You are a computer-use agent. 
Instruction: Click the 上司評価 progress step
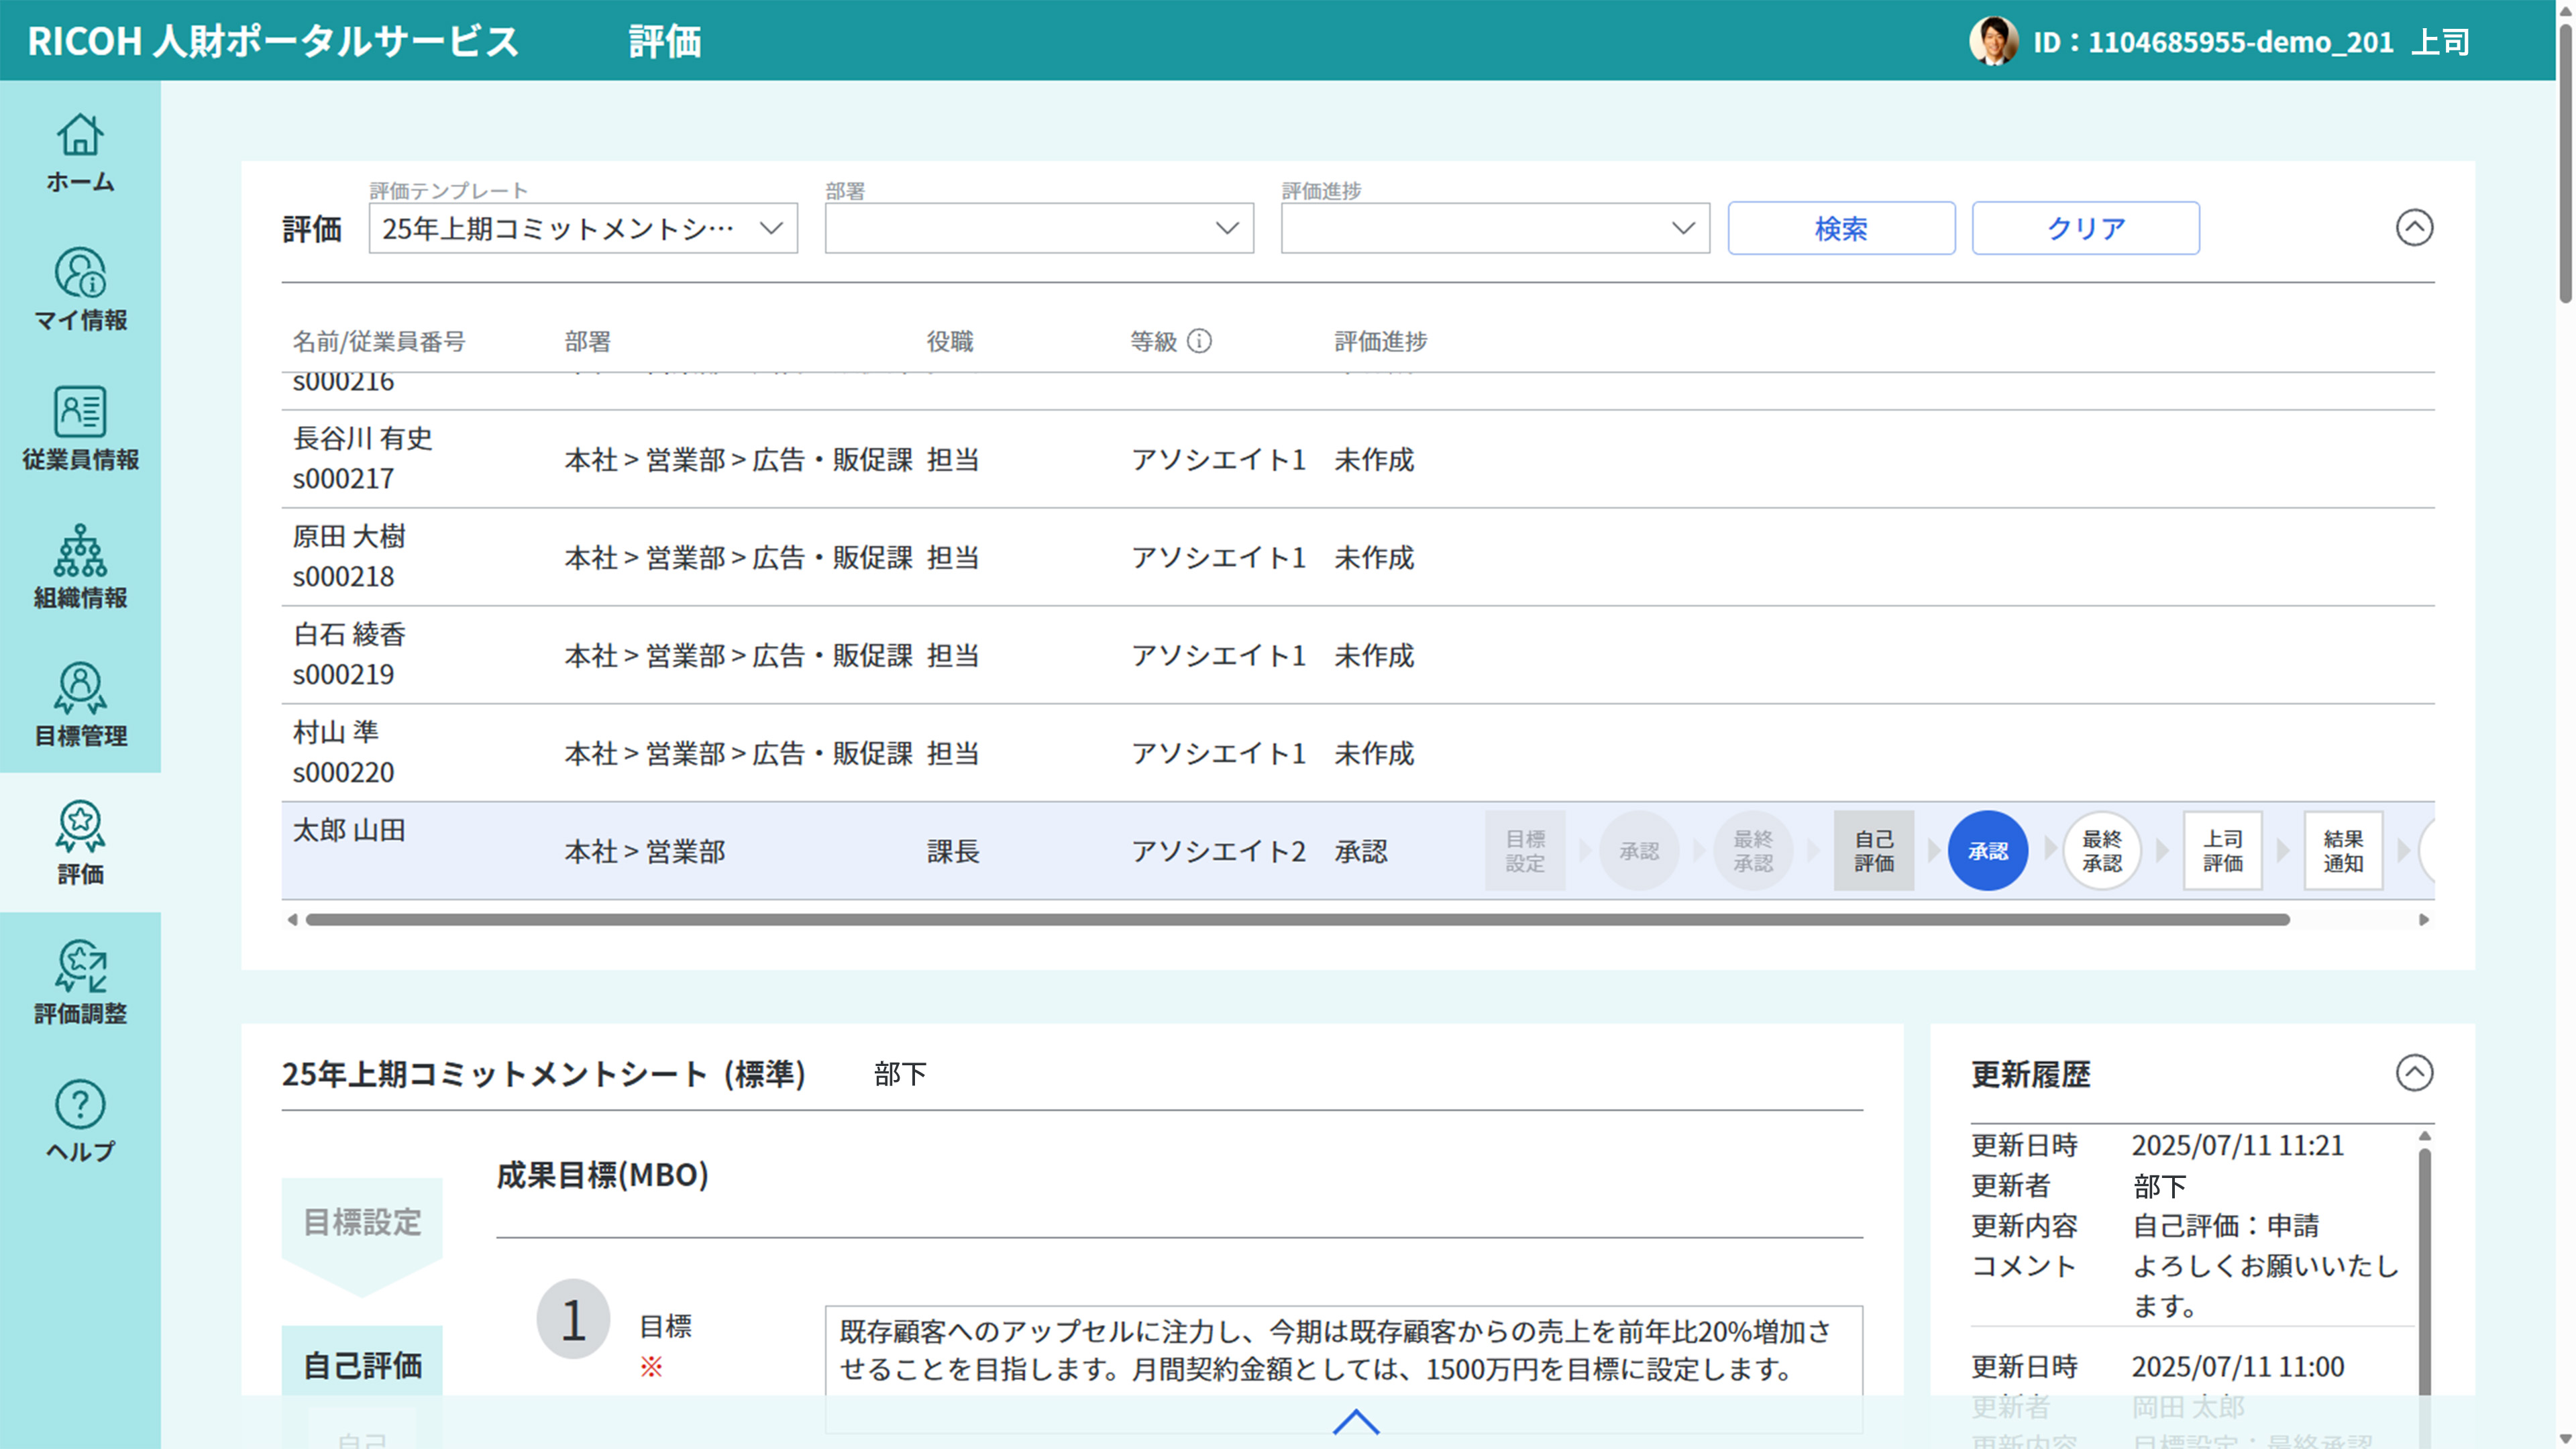click(x=2222, y=851)
